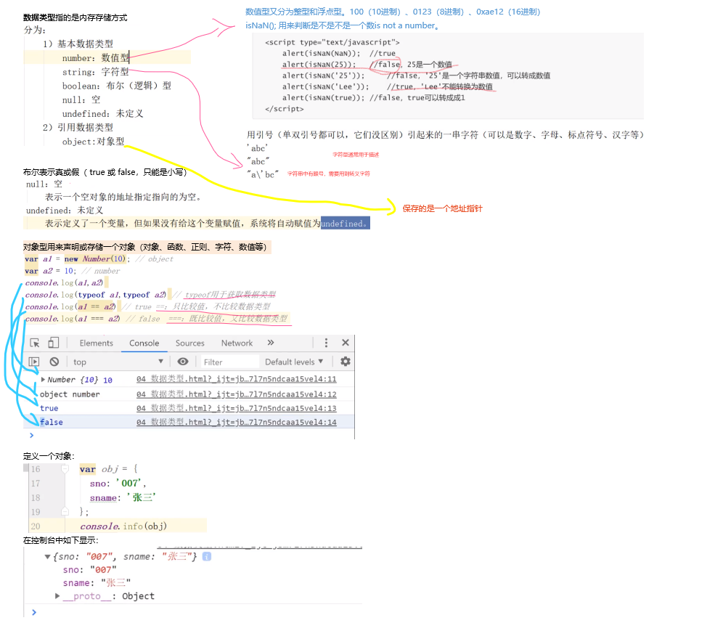Click the console Filter input field
Viewport: 723px width, 623px height.
point(229,362)
